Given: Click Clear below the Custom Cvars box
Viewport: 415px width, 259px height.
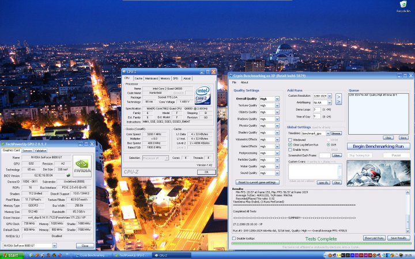Looking at the screenshot, I should tap(337, 182).
